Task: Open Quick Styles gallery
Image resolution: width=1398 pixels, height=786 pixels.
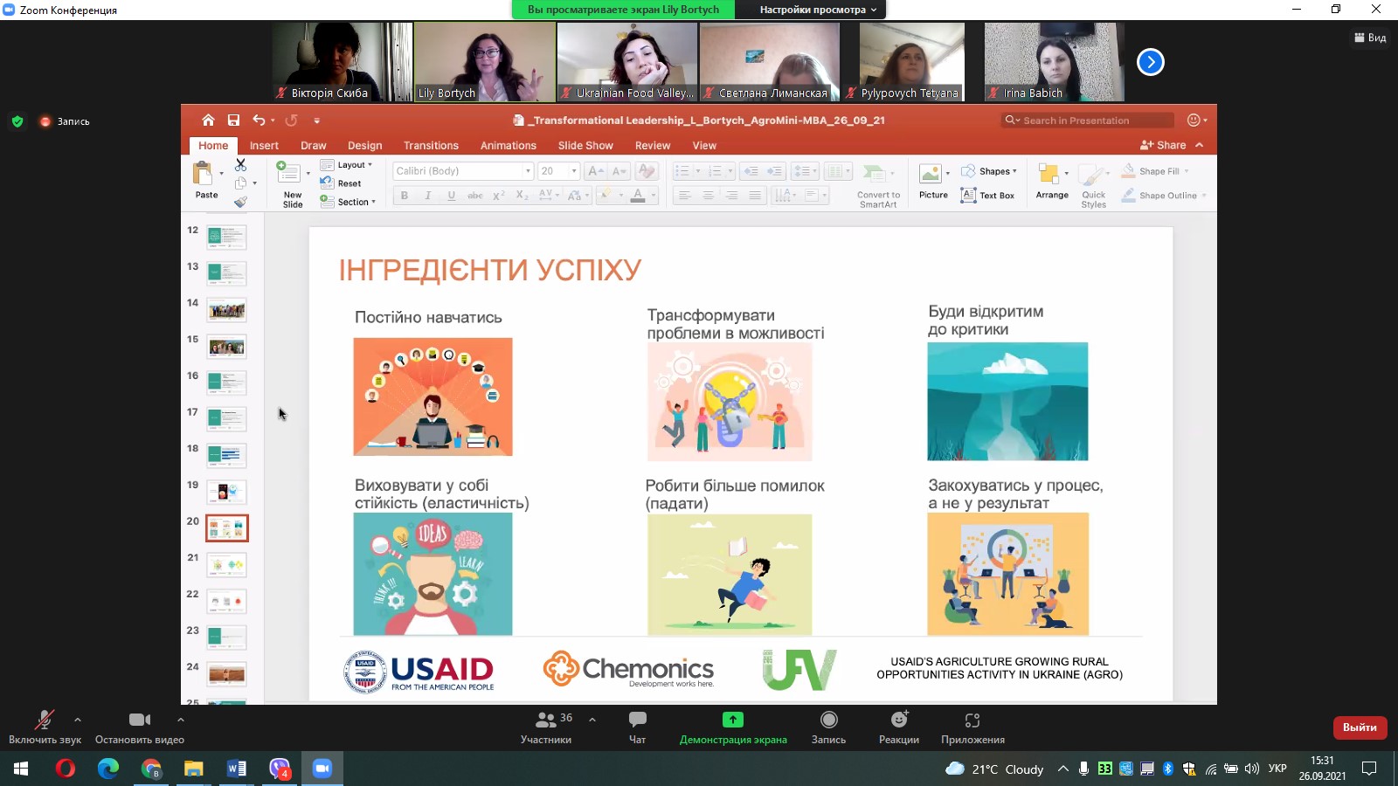Action: pos(1093,185)
